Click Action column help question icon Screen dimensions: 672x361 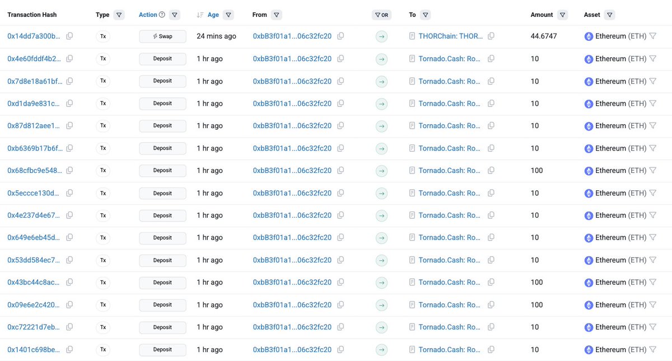tap(162, 15)
